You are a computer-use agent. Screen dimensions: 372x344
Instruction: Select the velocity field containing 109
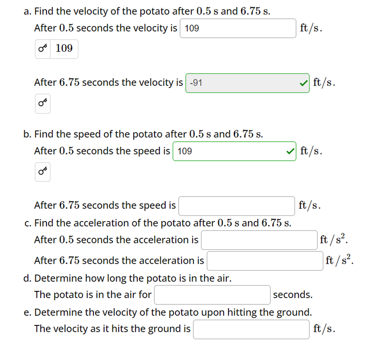237,28
